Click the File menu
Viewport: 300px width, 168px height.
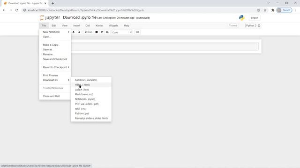click(x=44, y=26)
